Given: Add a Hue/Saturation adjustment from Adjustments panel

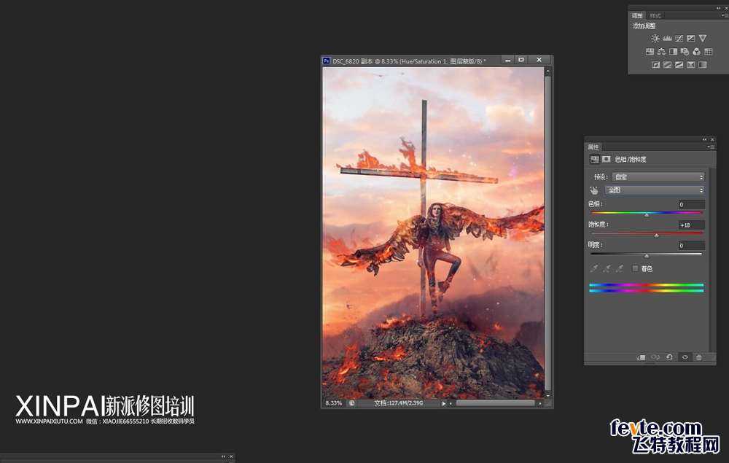Looking at the screenshot, I should 650,52.
